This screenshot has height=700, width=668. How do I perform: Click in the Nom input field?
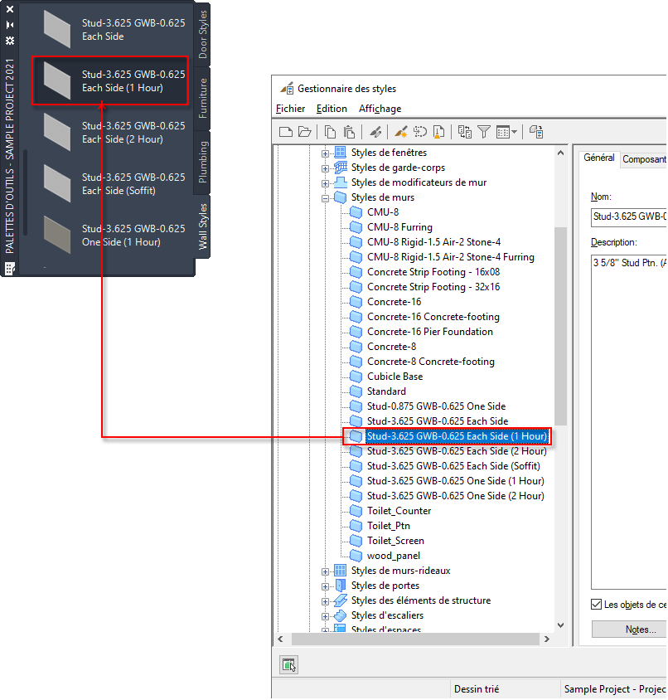(629, 216)
